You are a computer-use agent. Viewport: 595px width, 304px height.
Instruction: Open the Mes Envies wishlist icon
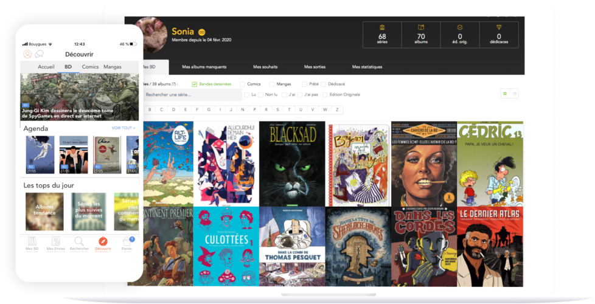pos(56,241)
